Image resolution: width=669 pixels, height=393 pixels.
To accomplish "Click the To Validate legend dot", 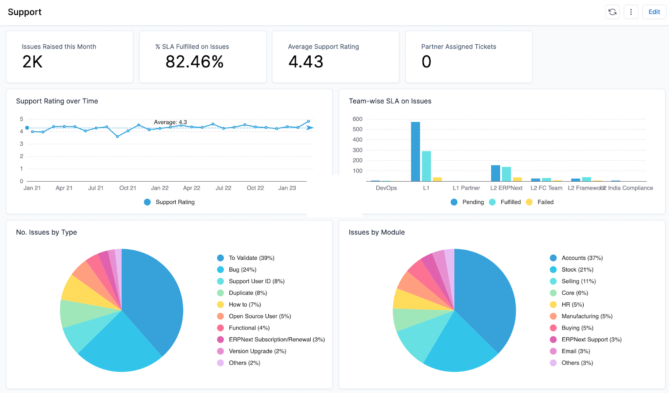I will [220, 258].
